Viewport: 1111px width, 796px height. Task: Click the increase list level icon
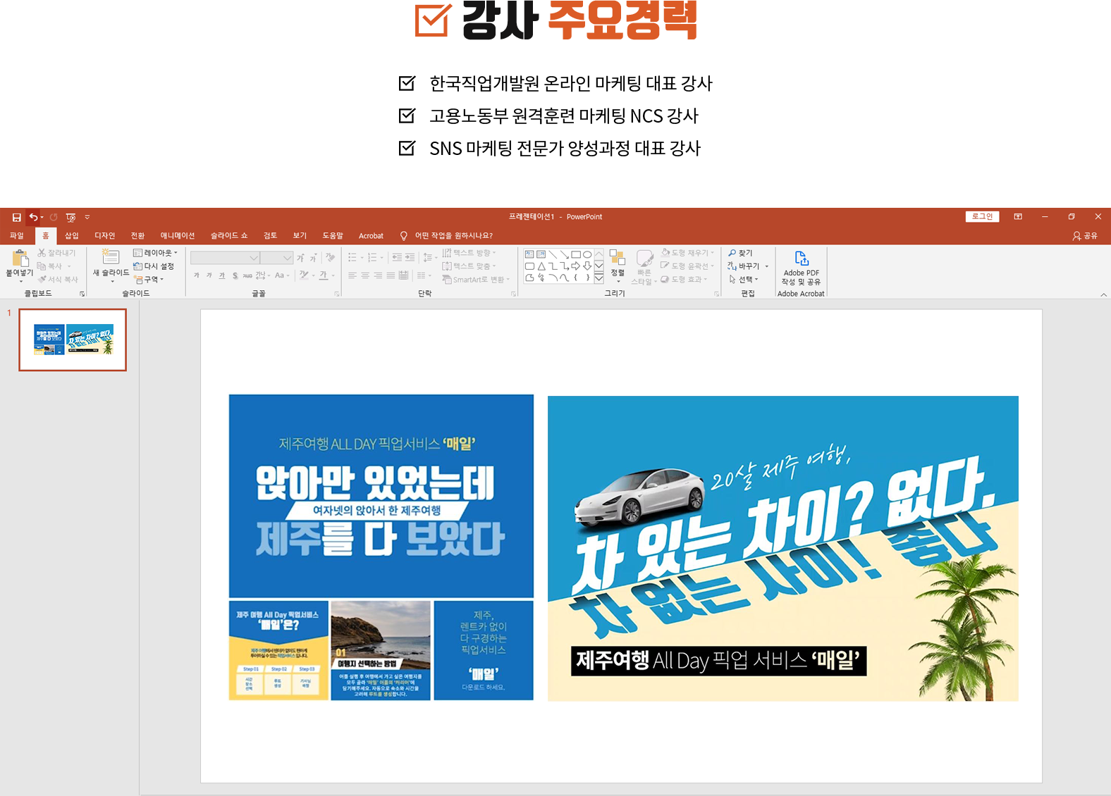pyautogui.click(x=410, y=258)
